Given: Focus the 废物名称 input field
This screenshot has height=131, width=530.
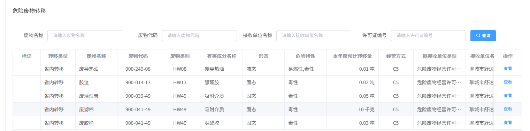Looking at the screenshot, I should [x=85, y=36].
